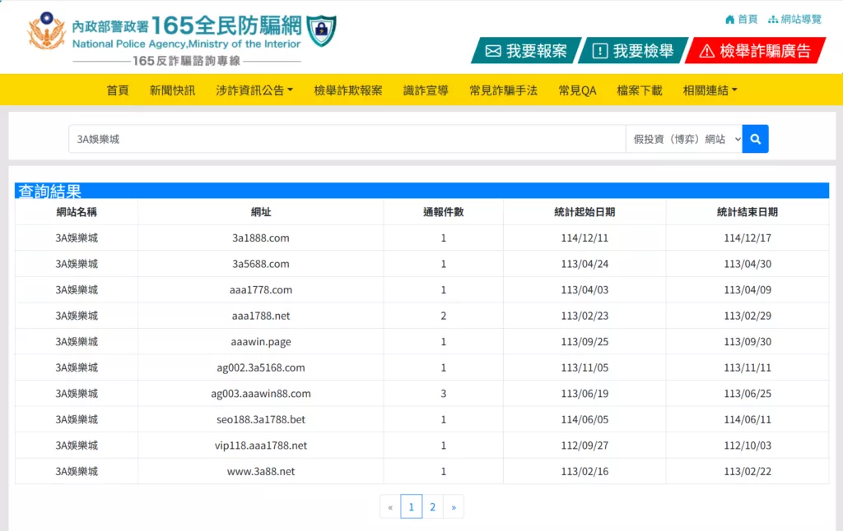Click the search input containing 3A娛樂城
This screenshot has height=531, width=843.
click(346, 139)
